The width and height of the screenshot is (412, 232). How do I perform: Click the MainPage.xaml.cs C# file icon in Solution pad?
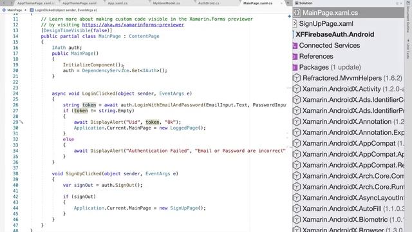click(297, 13)
